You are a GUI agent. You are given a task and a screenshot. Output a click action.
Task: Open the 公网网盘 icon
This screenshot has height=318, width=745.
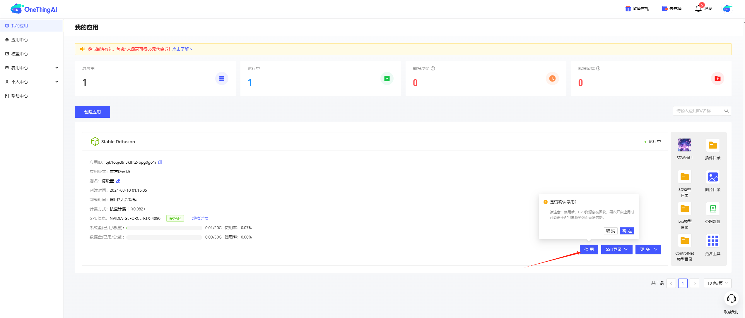point(712,209)
